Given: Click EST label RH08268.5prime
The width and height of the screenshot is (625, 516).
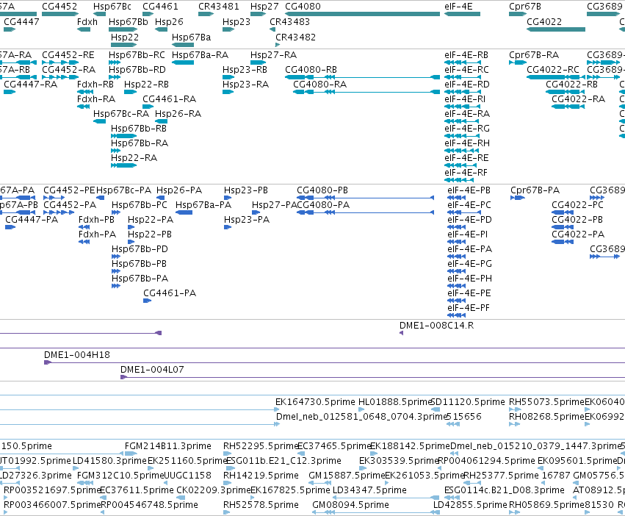Looking at the screenshot, I should click(546, 417).
